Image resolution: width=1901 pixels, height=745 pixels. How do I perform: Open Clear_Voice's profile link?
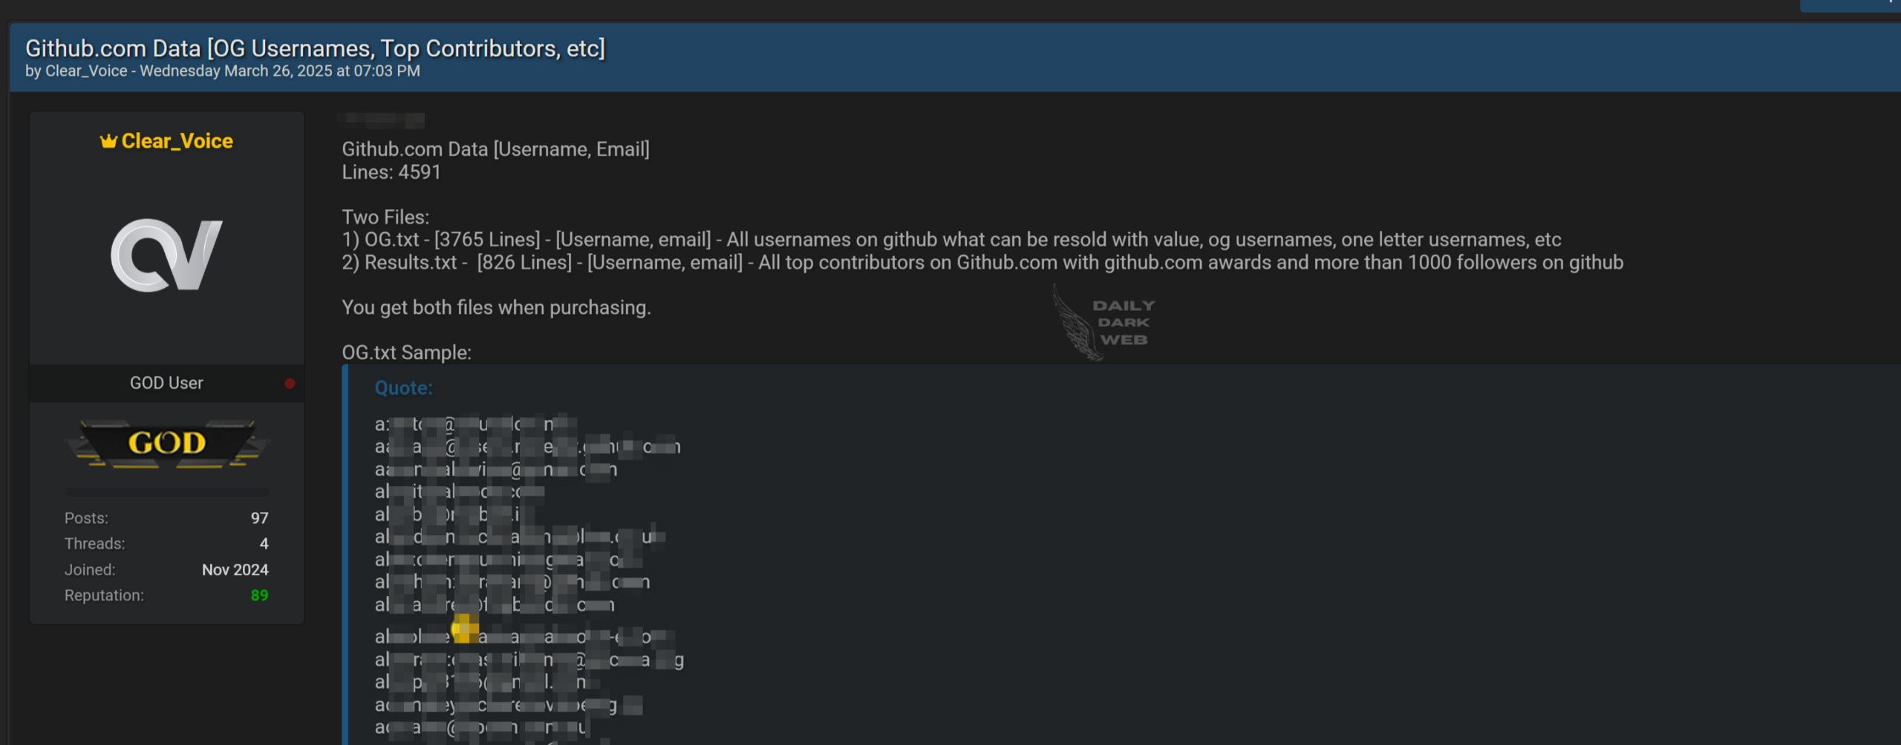pyautogui.click(x=176, y=141)
